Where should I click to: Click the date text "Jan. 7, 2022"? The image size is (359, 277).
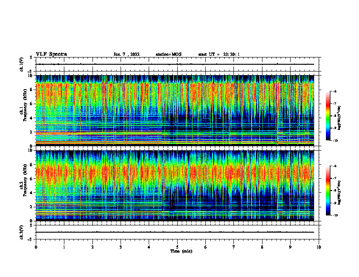pos(126,54)
